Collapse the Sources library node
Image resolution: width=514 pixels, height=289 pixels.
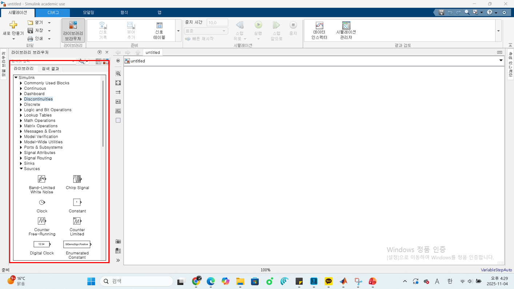pos(21,169)
